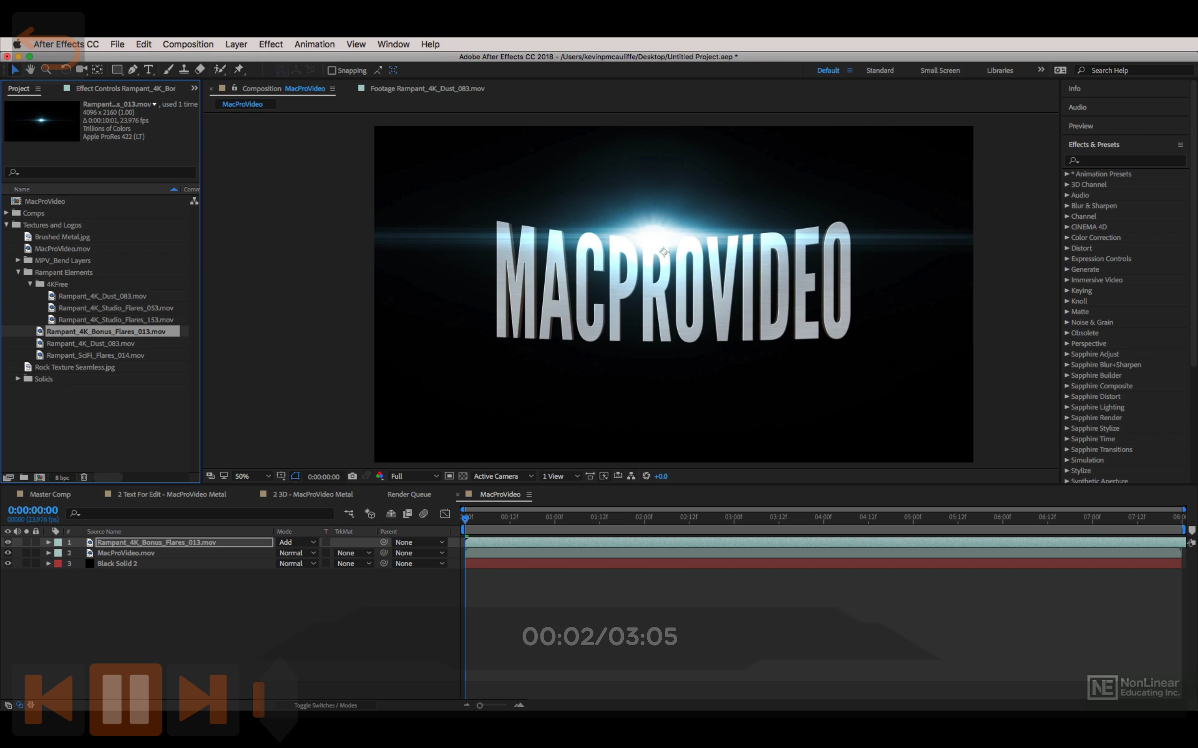Open the Animation menu
The height and width of the screenshot is (748, 1198).
coord(314,44)
